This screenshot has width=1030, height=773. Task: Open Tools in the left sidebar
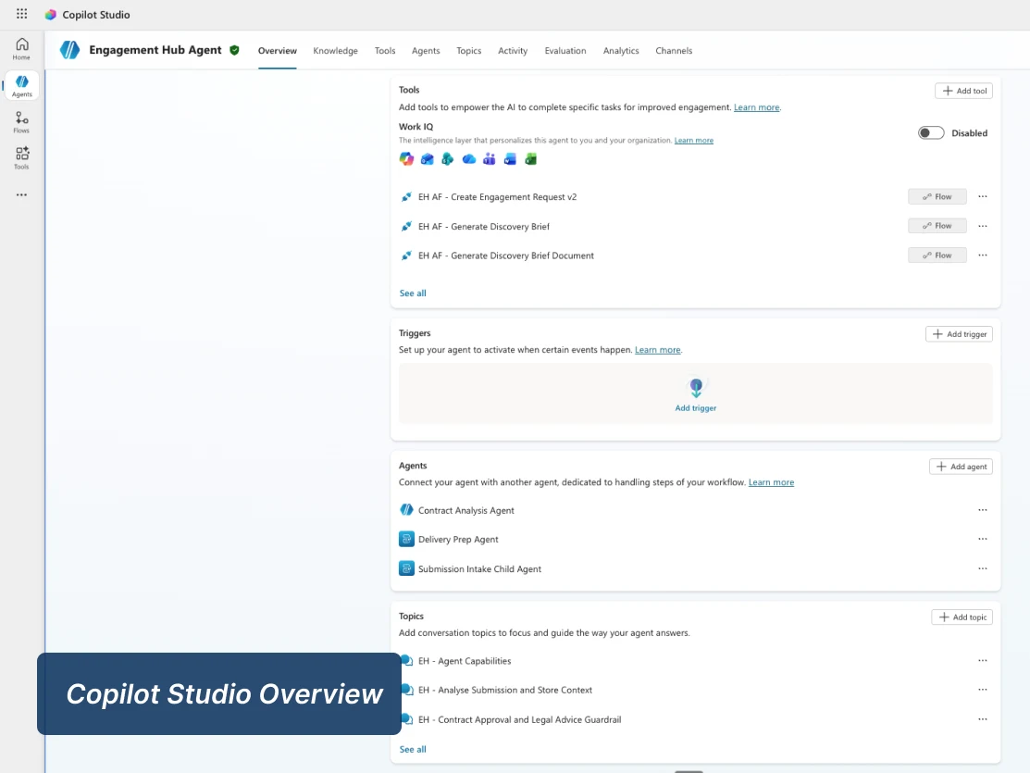[x=21, y=158]
